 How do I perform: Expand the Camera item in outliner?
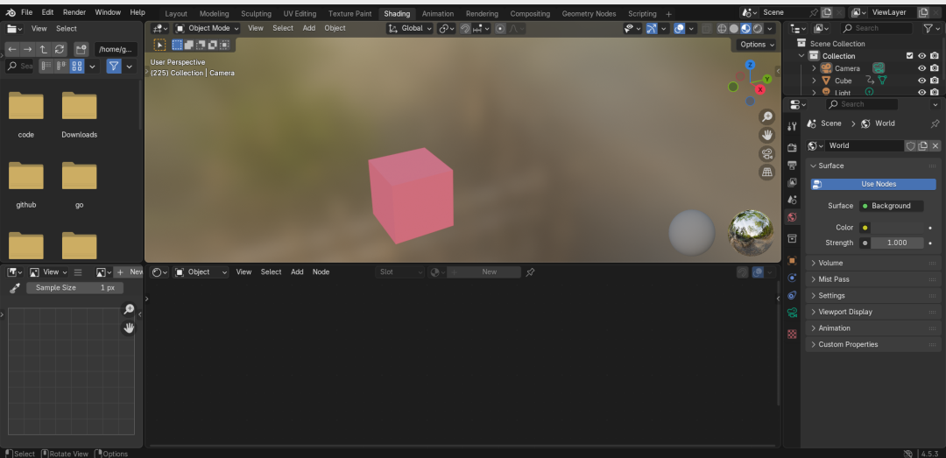click(x=814, y=68)
